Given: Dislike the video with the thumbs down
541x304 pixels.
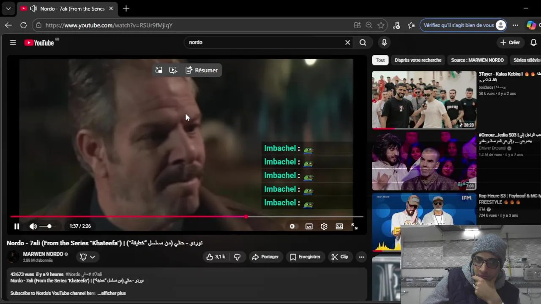Looking at the screenshot, I should (x=238, y=257).
